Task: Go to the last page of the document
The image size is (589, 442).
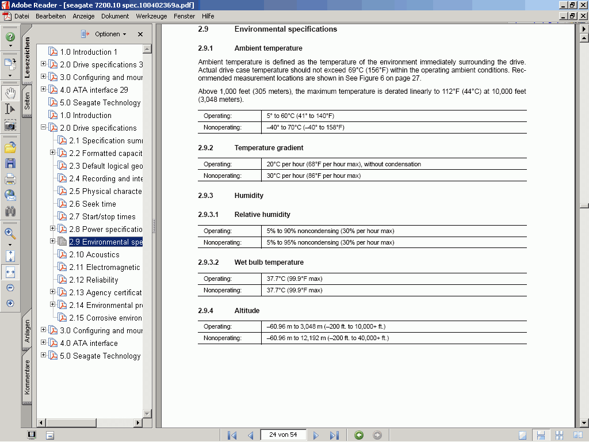Action: (335, 435)
